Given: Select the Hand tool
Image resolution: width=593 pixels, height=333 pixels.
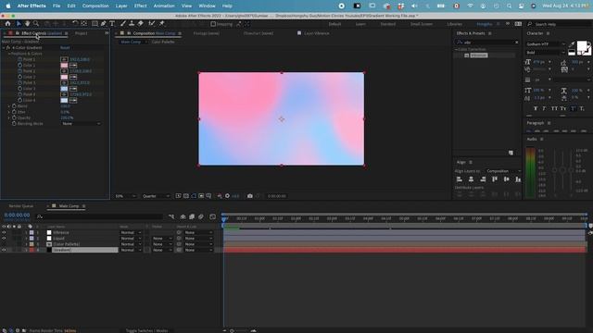Looking at the screenshot, I should coord(27,23).
